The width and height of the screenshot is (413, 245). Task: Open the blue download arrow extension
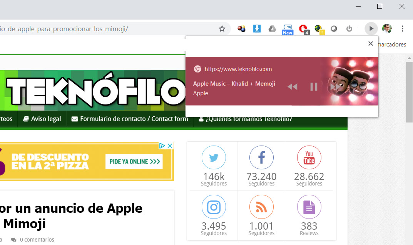click(257, 28)
